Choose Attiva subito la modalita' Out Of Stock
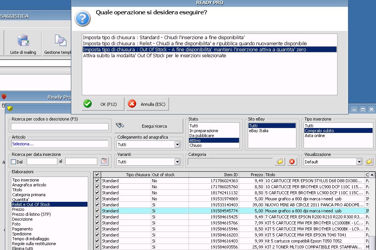Image resolution: width=376 pixels, height=250 pixels. pyautogui.click(x=155, y=56)
